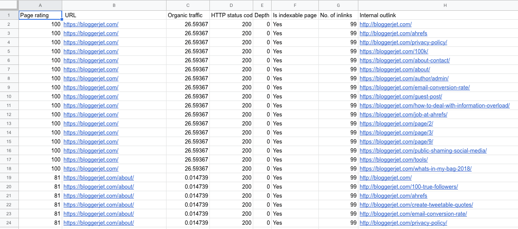Click the select-all corner box
The image size is (518, 229).
click(x=9, y=5)
